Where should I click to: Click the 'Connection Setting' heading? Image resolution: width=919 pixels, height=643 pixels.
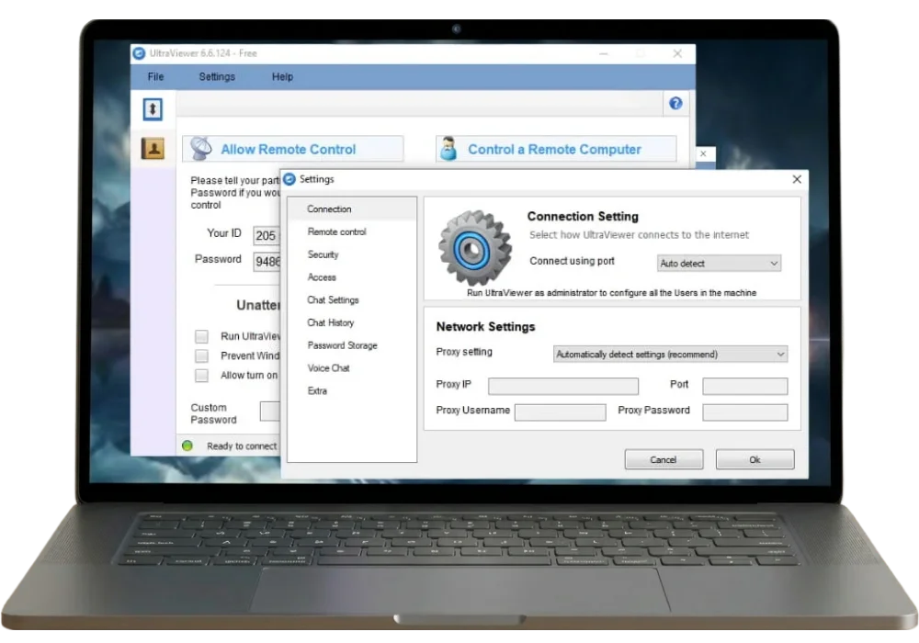(583, 217)
